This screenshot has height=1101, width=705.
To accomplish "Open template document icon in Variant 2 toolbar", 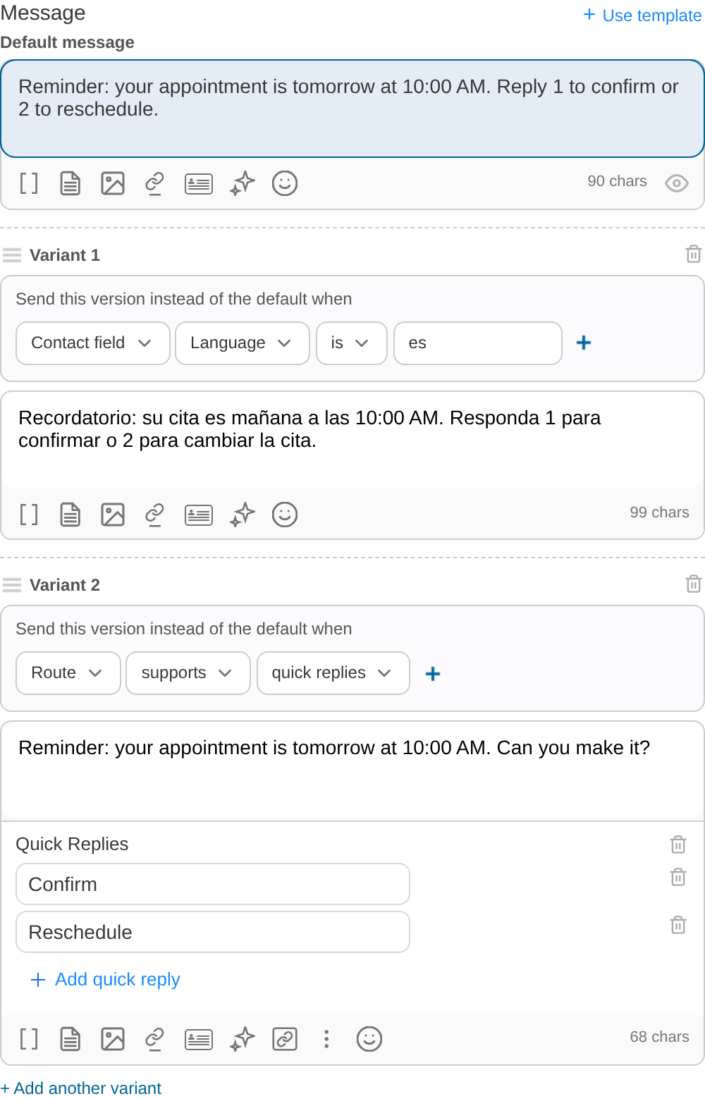I will pyautogui.click(x=70, y=1039).
